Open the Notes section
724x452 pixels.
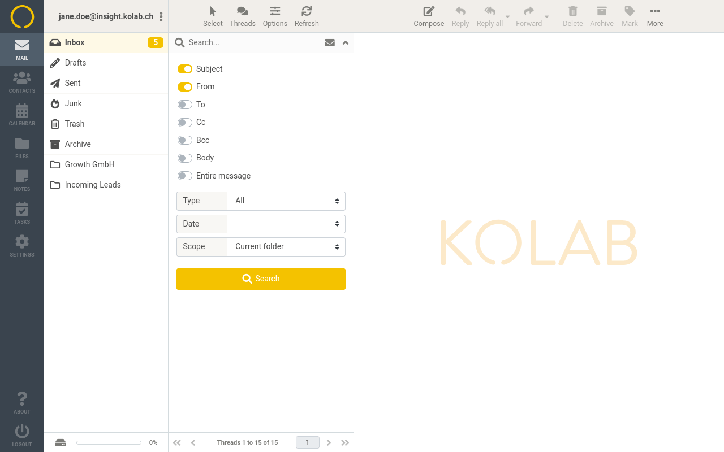[x=22, y=180]
